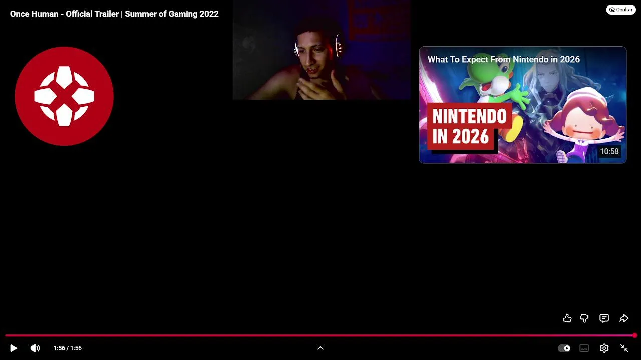The height and width of the screenshot is (360, 641).
Task: Toggle subtitles captions button
Action: coord(584,348)
